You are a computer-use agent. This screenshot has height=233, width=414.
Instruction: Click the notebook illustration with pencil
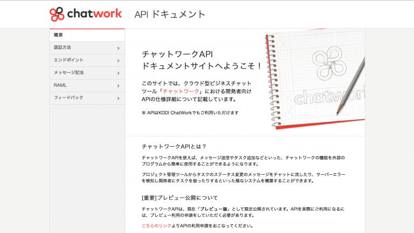pos(315,79)
